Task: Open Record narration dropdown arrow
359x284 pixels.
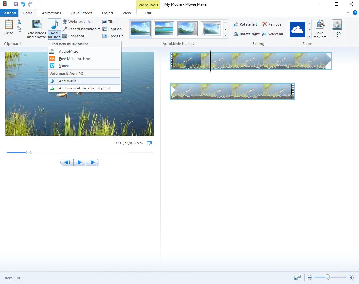Action: tap(99, 29)
